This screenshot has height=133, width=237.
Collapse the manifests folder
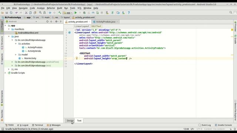click(x=9, y=29)
